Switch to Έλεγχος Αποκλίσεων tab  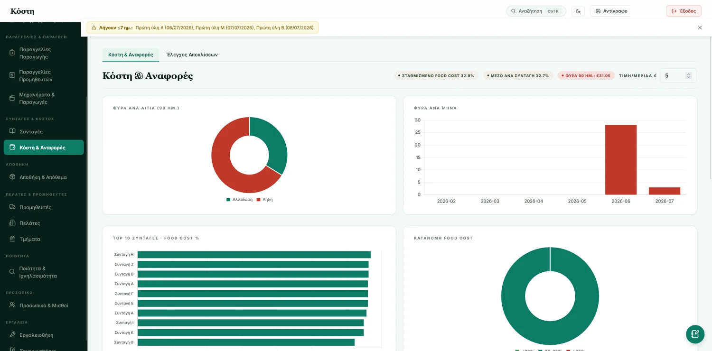coord(192,55)
